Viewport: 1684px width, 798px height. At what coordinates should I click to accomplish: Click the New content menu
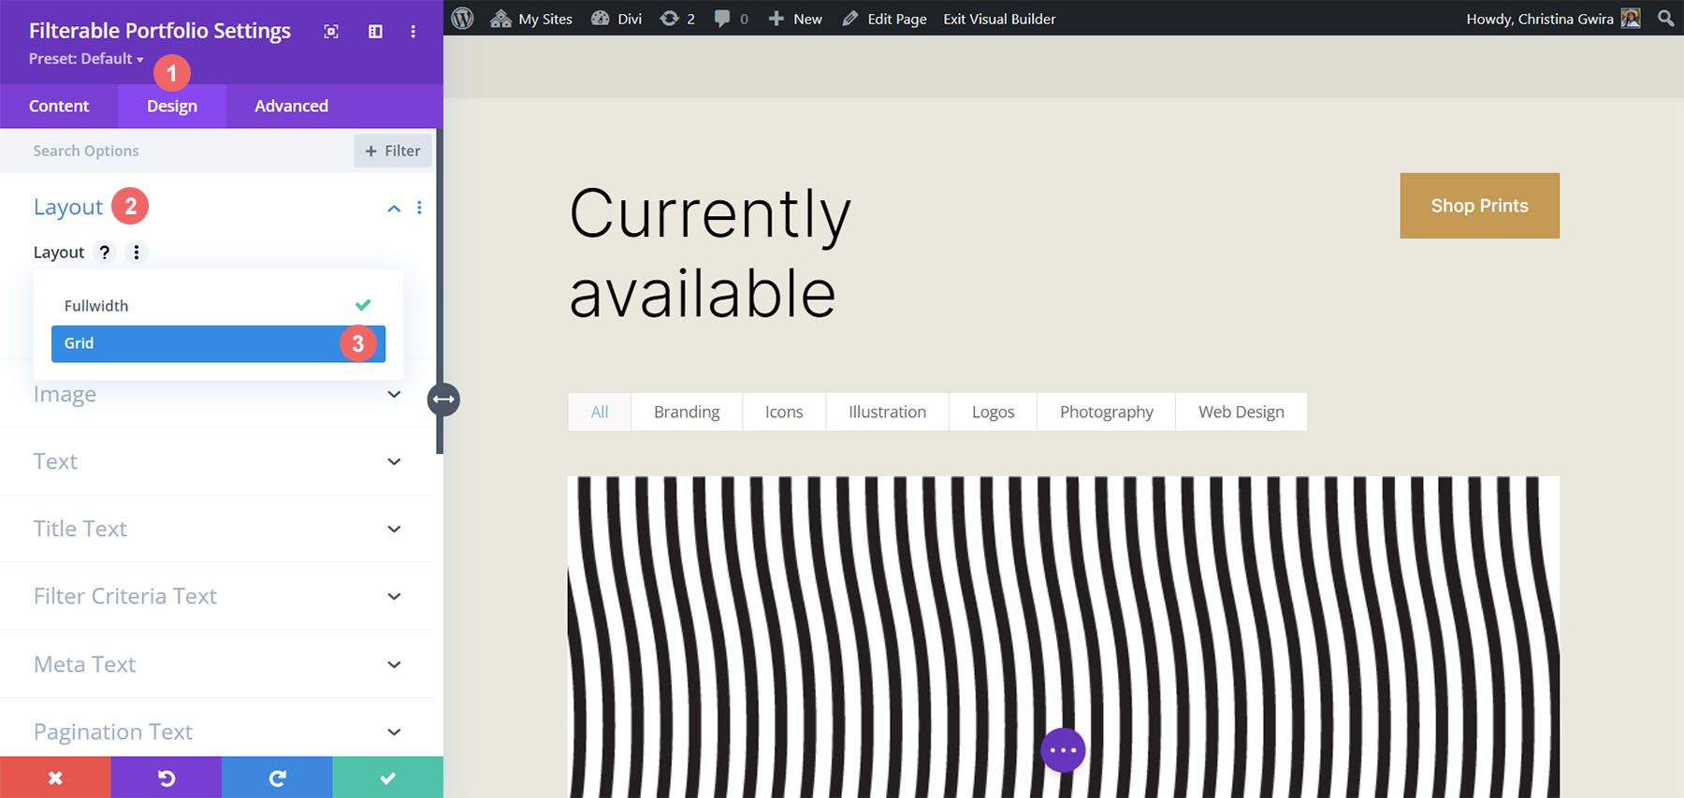(x=795, y=19)
